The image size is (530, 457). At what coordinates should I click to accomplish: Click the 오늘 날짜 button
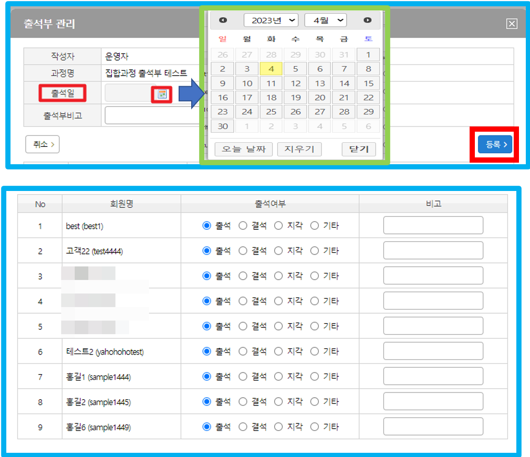pos(243,149)
